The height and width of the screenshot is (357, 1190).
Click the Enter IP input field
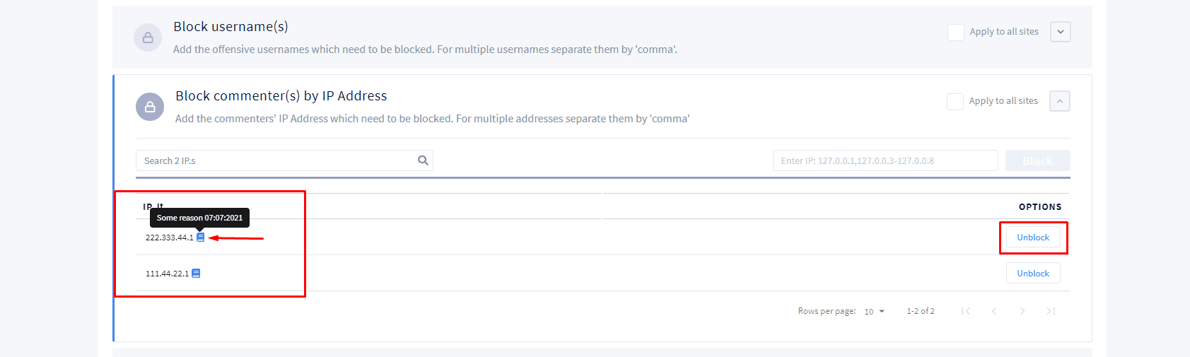click(885, 160)
